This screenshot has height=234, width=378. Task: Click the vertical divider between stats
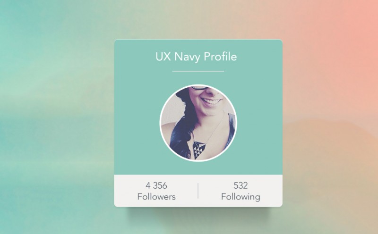198,191
